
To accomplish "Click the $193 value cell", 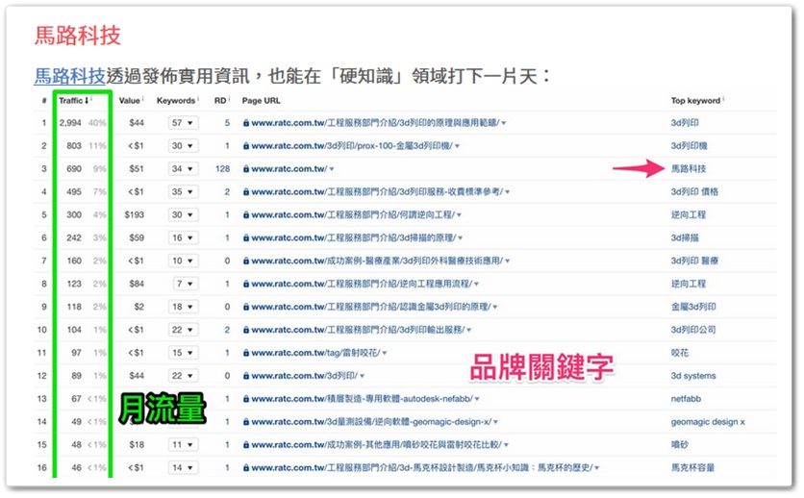I will [x=134, y=215].
